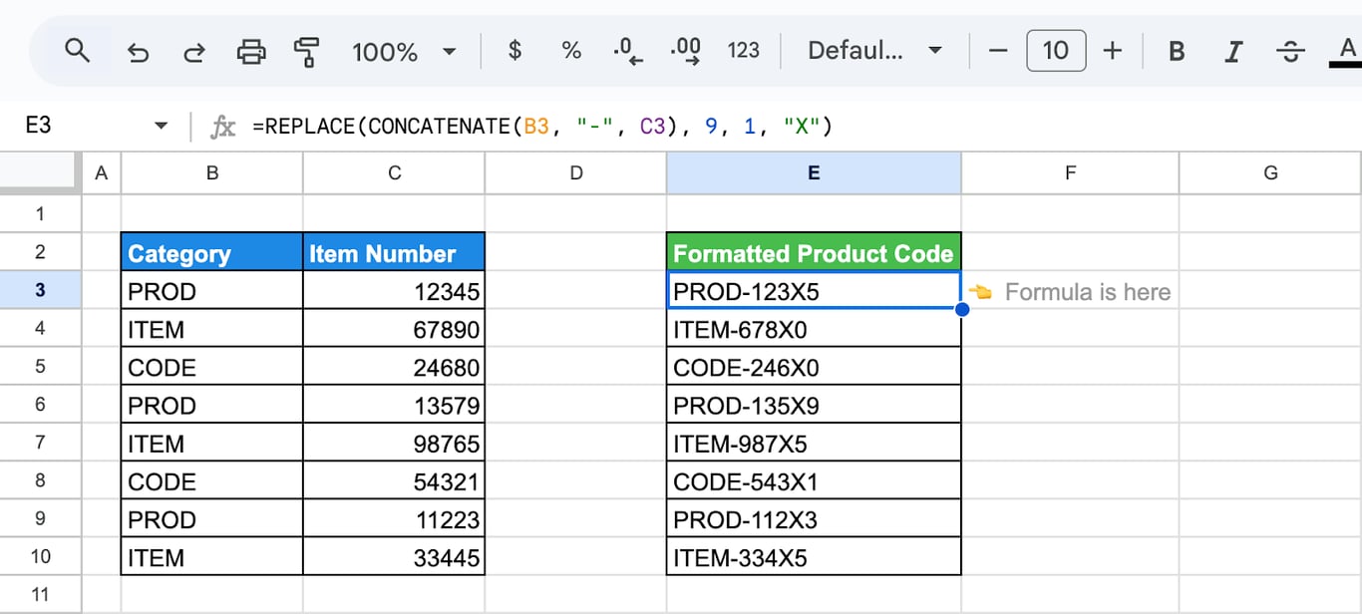Select cell containing ITEM-987X5
1362x614 pixels.
click(x=814, y=443)
